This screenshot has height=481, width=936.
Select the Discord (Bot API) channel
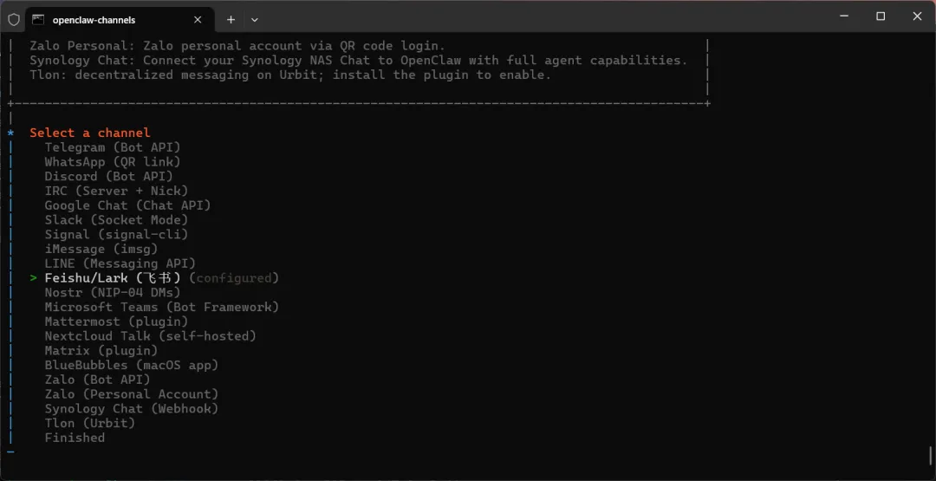pos(109,177)
